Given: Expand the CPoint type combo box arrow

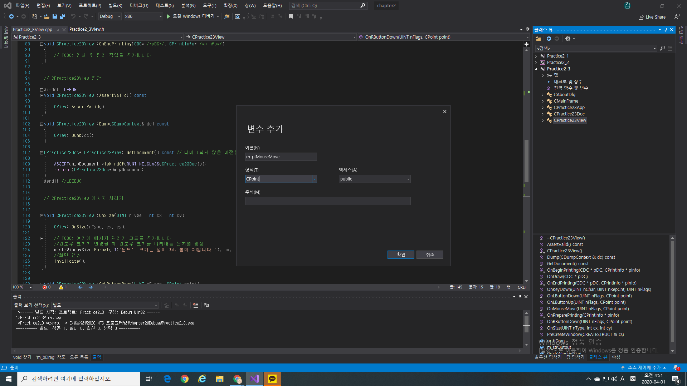Looking at the screenshot, I should [x=314, y=179].
